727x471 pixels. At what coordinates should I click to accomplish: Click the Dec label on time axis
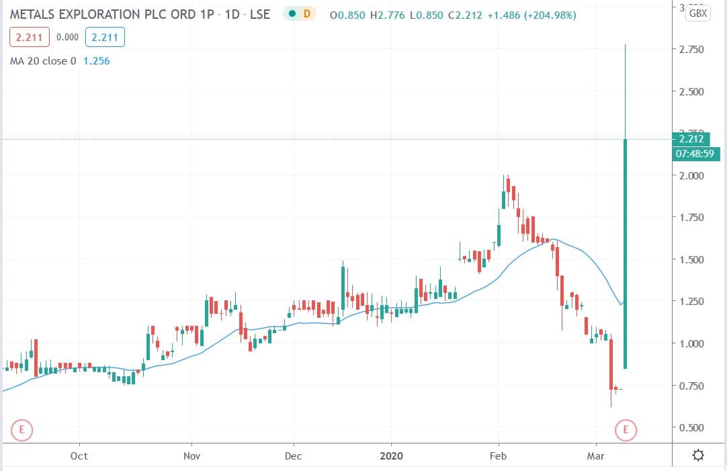click(x=293, y=456)
